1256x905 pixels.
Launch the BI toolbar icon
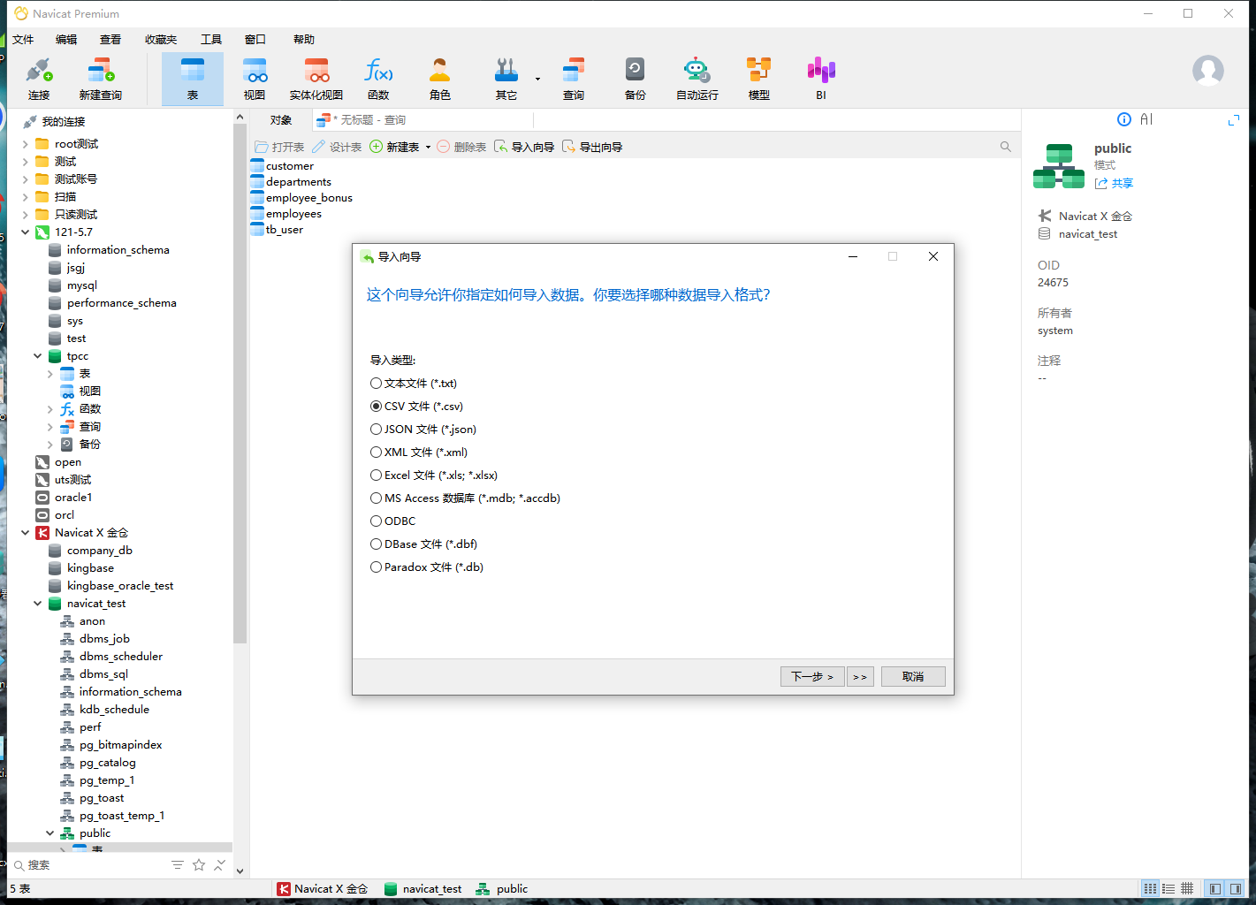click(x=821, y=79)
